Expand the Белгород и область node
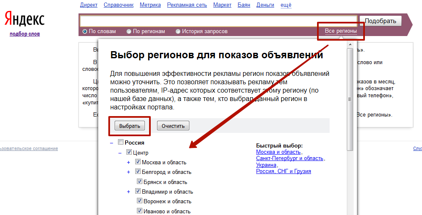The width and height of the screenshot is (422, 215). coord(128,172)
